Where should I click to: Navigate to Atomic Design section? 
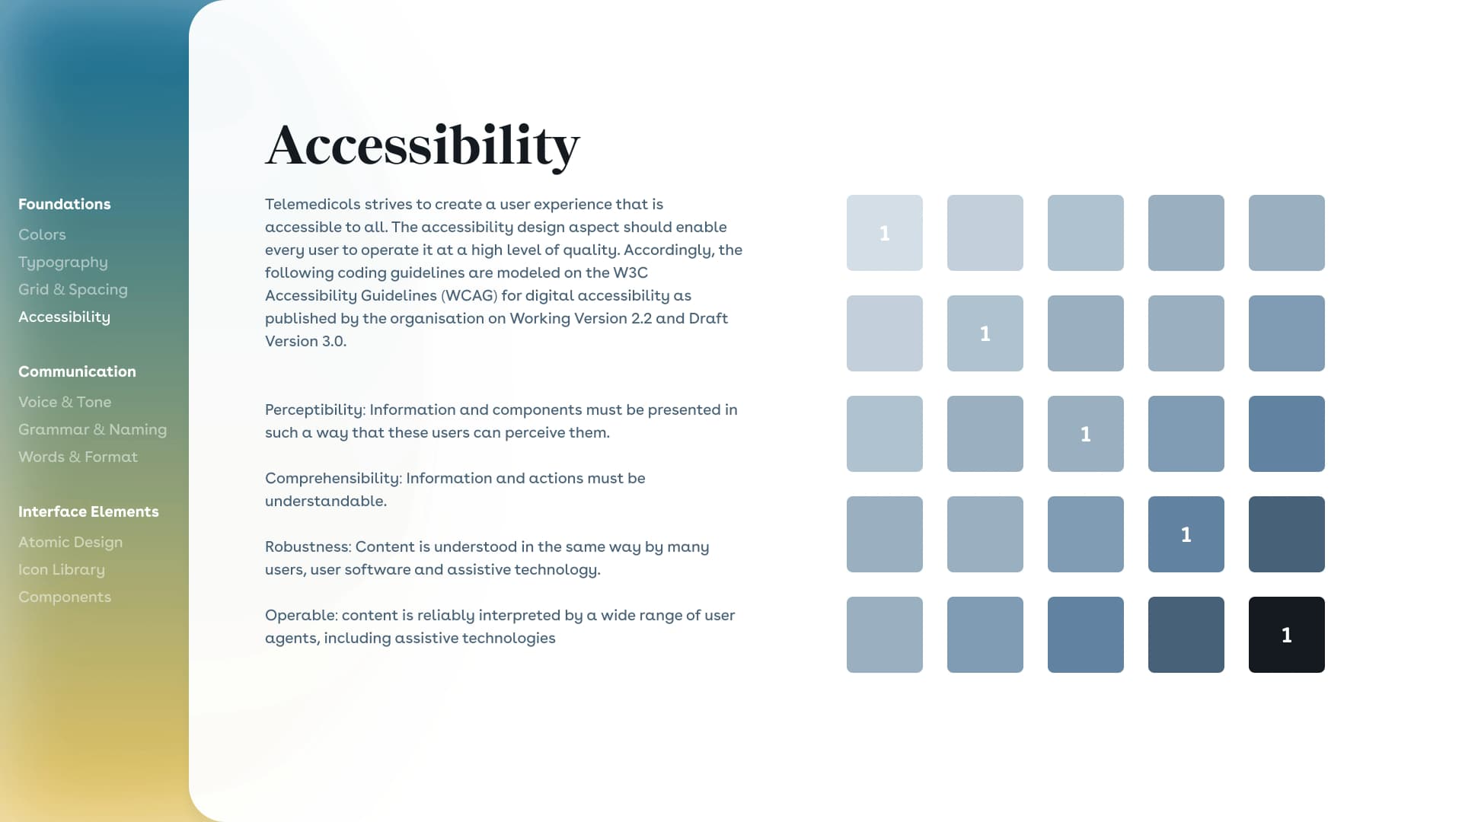click(70, 542)
